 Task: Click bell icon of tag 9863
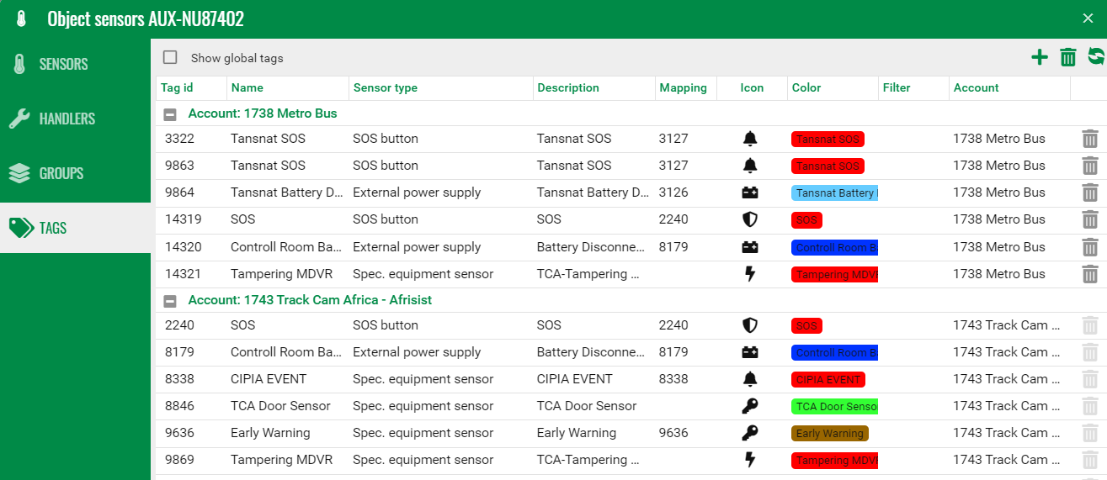(750, 166)
